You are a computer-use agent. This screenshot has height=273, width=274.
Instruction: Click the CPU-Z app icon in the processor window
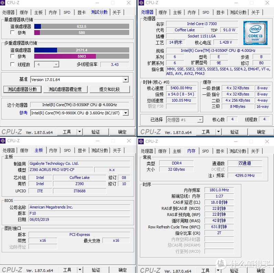pos(141,3)
